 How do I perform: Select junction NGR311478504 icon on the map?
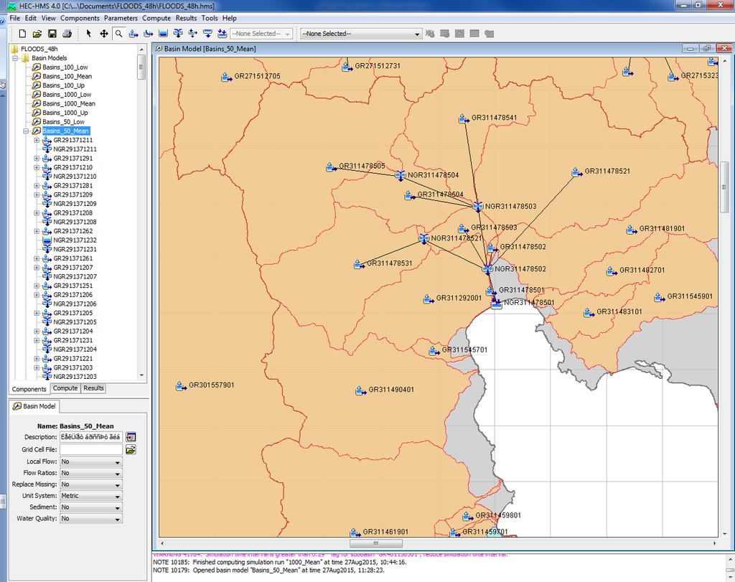click(x=401, y=176)
